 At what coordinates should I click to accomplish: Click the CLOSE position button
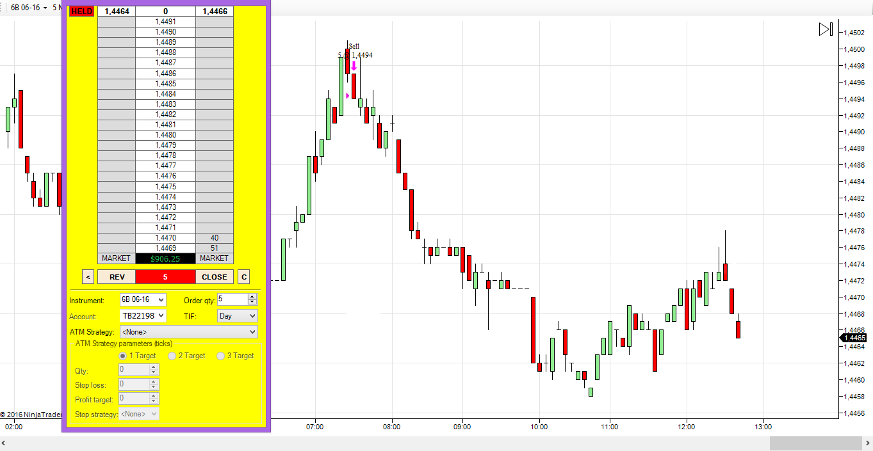pyautogui.click(x=214, y=277)
